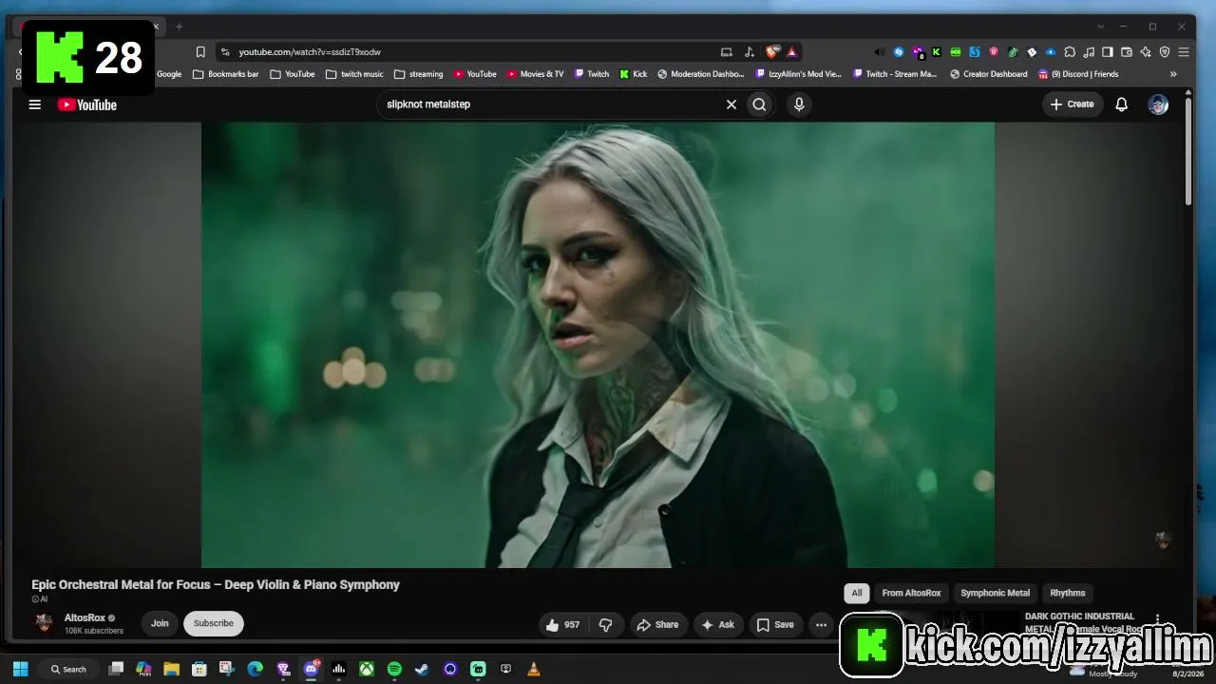Open the browser extensions puzzle icon
The image size is (1216, 684).
click(1070, 52)
